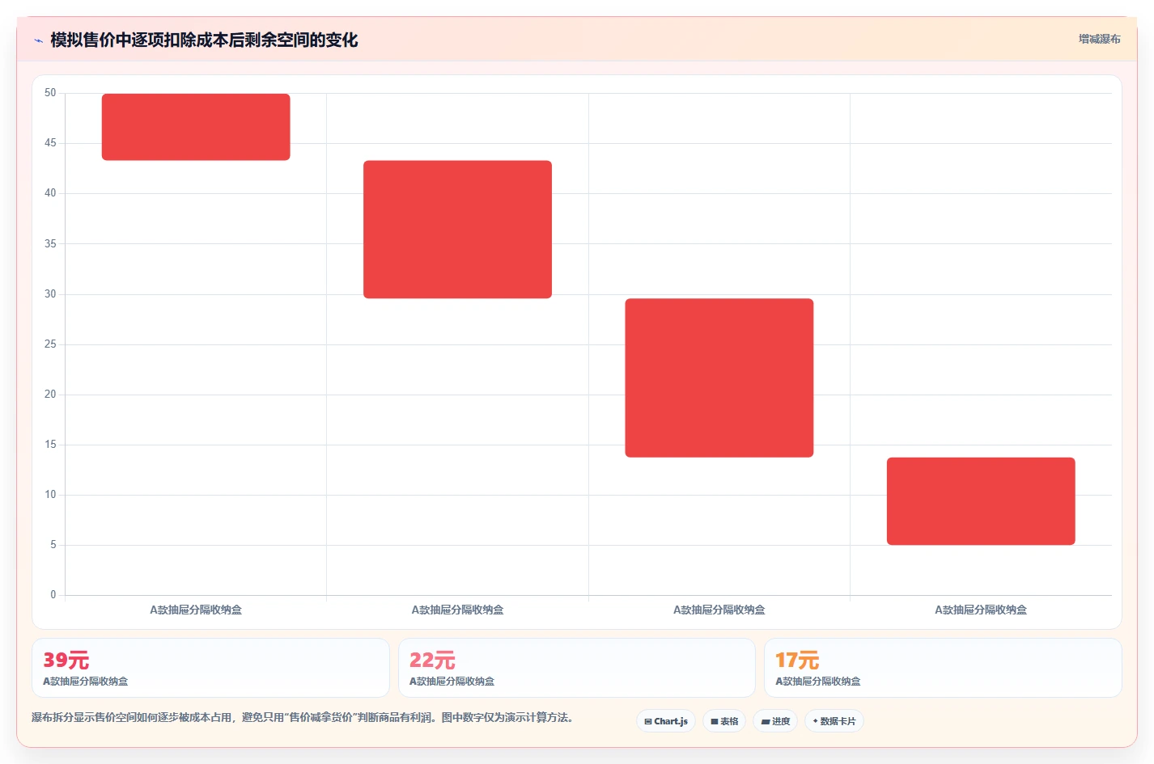Click the y-axis label 30
Viewport: 1154px width, 764px height.
pyautogui.click(x=50, y=294)
